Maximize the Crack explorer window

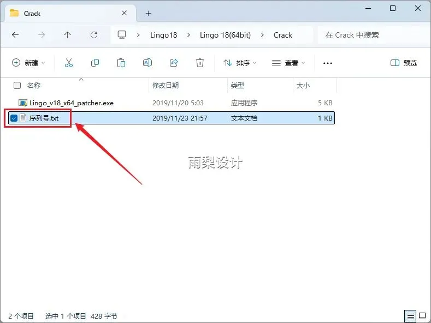point(393,8)
